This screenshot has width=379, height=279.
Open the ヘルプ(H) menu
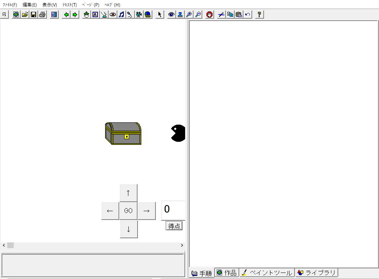[x=112, y=5]
